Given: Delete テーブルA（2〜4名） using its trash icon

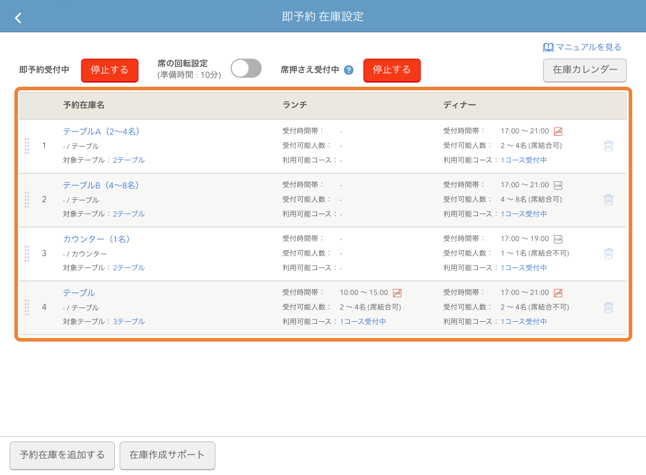Looking at the screenshot, I should 608,145.
